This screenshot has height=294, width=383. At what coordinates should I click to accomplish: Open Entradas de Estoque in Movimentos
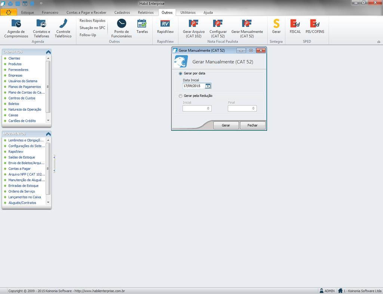(24, 186)
